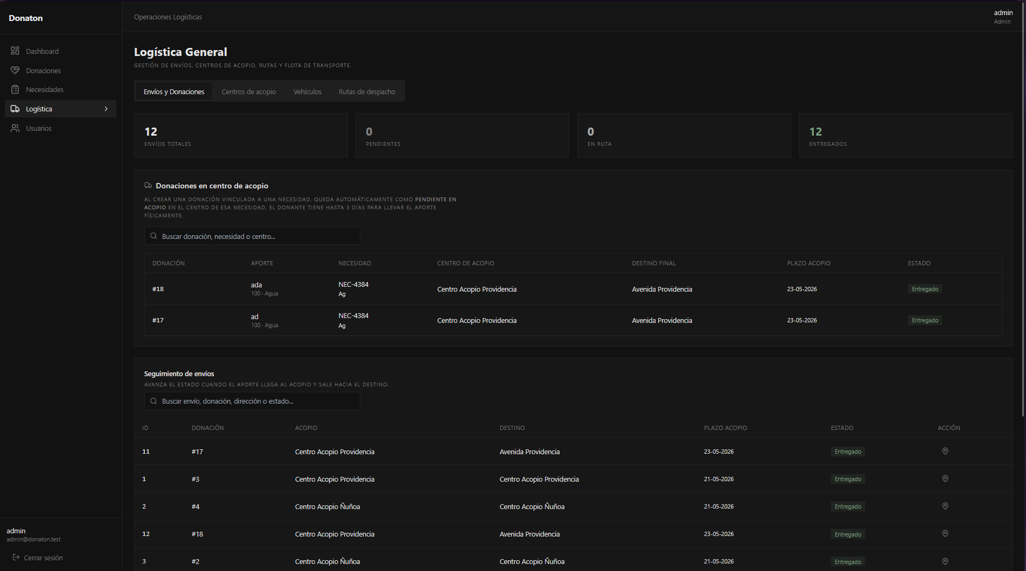Click the search icon in shipment search box
This screenshot has width=1026, height=571.
153,401
